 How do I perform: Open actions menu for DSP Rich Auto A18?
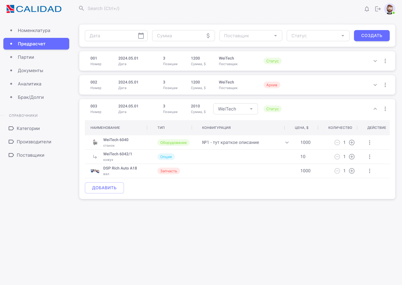click(370, 171)
